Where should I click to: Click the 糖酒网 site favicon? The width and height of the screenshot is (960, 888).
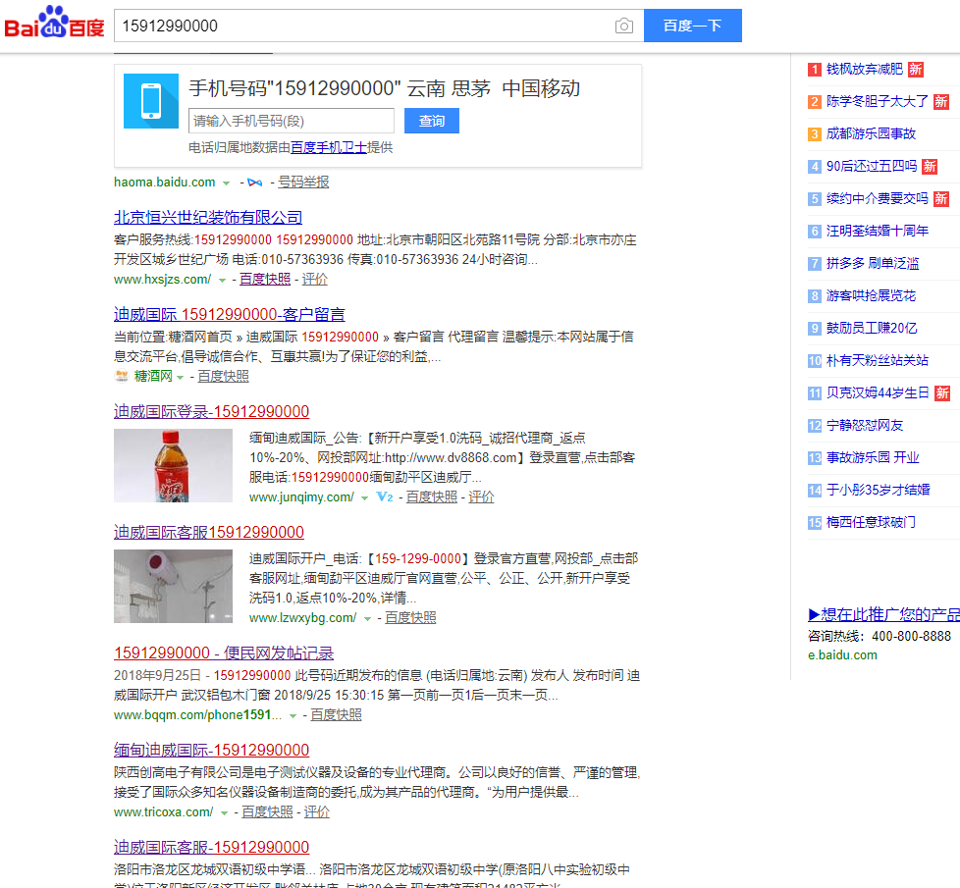point(122,376)
